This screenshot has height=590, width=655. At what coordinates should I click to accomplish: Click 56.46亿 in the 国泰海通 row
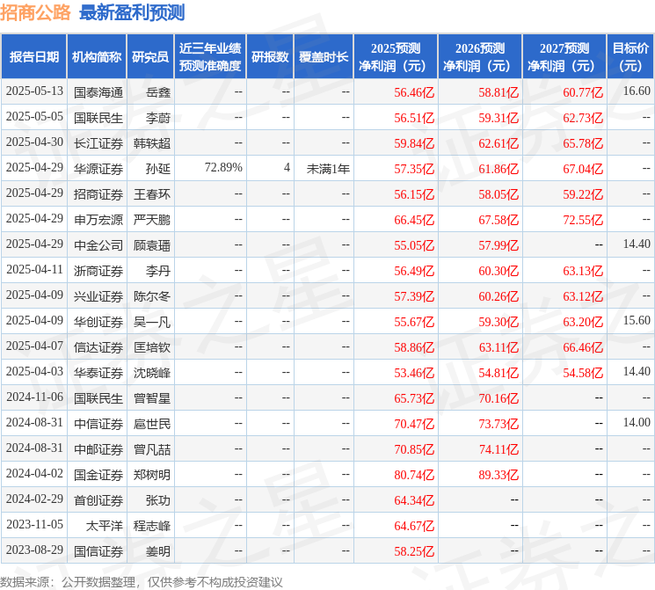coord(414,92)
